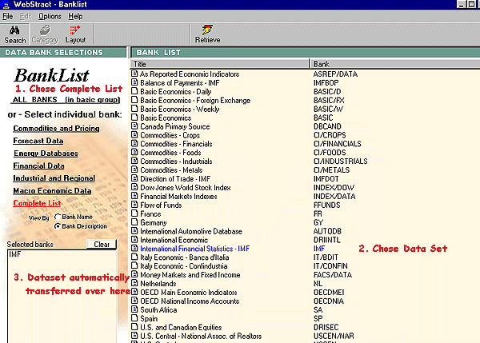This screenshot has height=343, width=480.
Task: Open the Energy Databases link
Action: click(x=46, y=154)
